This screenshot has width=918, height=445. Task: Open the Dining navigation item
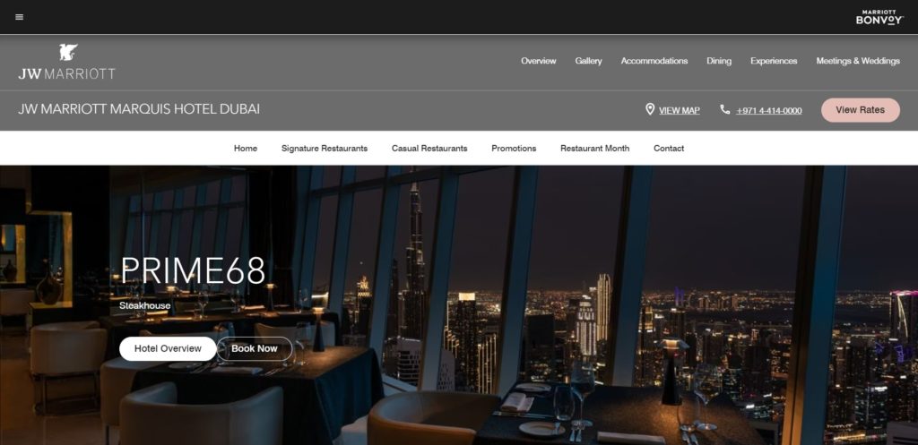coord(719,61)
